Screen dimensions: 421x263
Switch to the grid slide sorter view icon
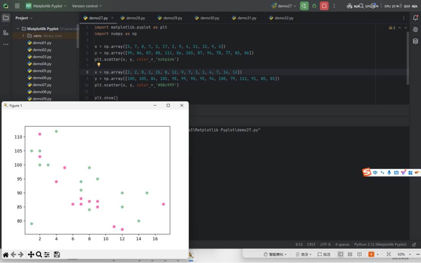[350, 254]
